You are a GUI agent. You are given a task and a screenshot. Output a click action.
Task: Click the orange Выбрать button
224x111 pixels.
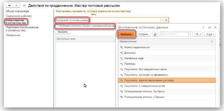tap(126, 34)
